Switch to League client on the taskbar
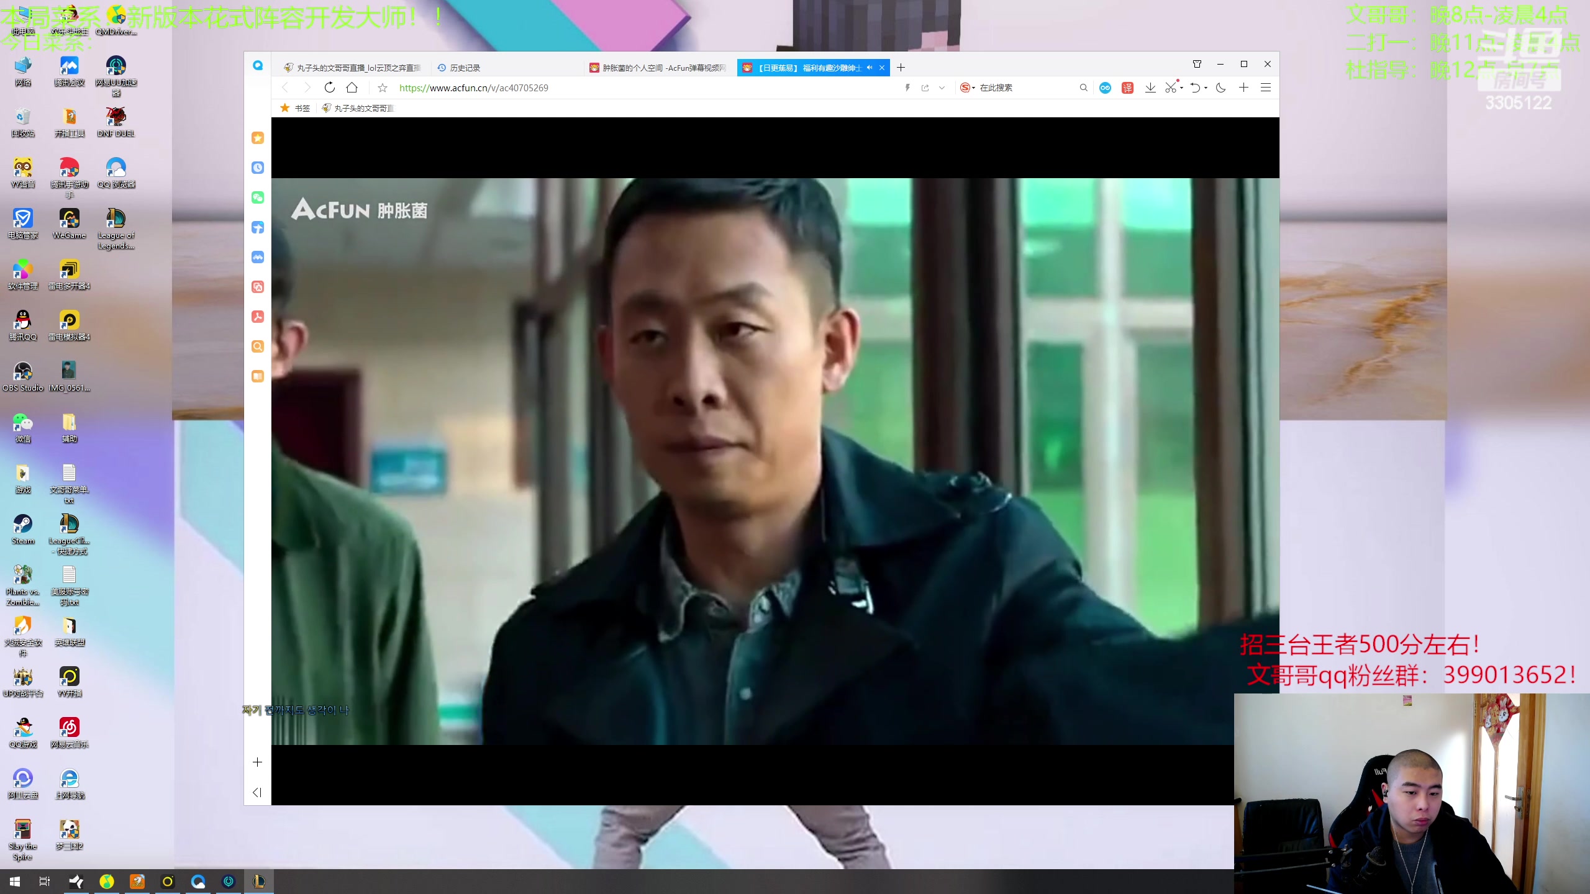 (259, 882)
